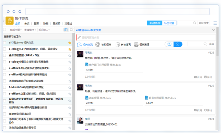Check the 业务流程管理（BPM）专区 checkbox
Viewport: 221px width, 133px height.
5,55
